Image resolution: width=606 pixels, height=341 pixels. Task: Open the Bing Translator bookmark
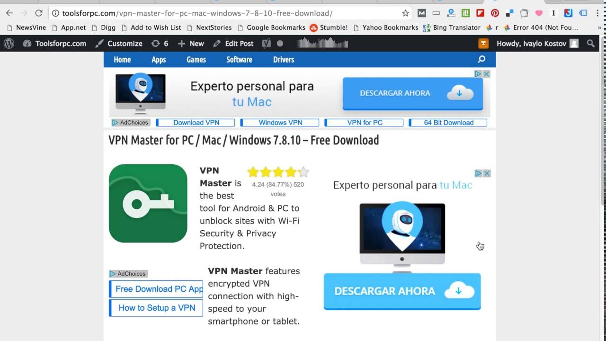click(x=452, y=27)
